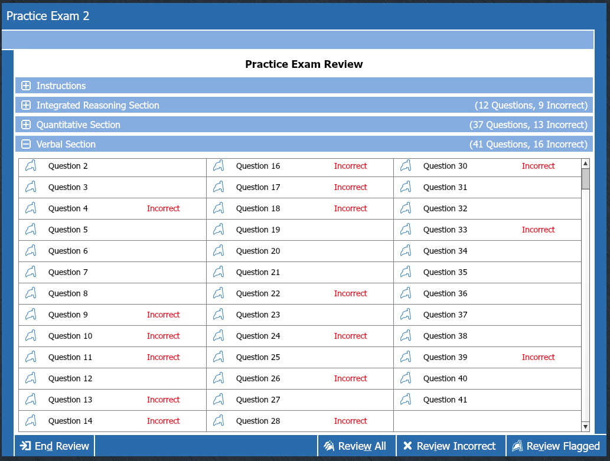Open Question 26 marked Incorrect
Image resolution: width=610 pixels, height=461 pixels.
(x=258, y=378)
